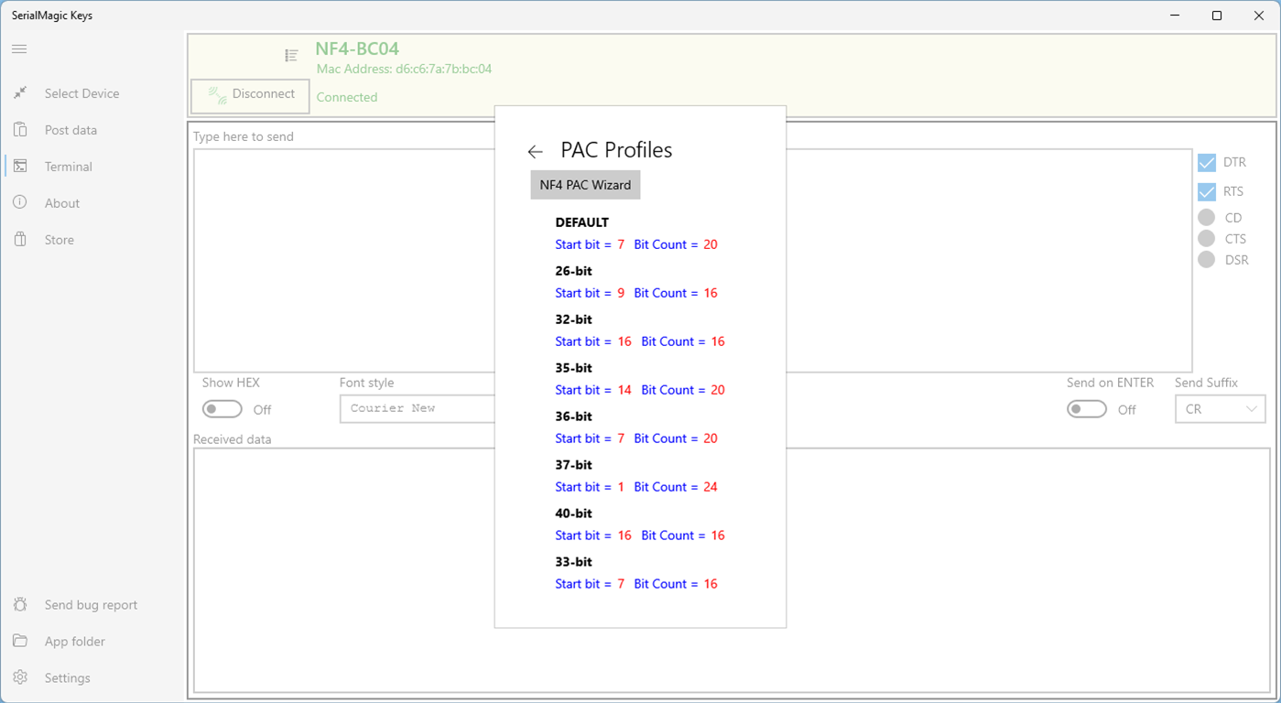Open the Post data page

coord(92,130)
